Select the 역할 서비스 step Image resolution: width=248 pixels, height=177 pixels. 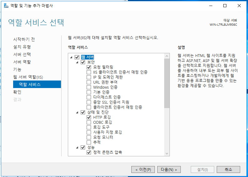pos(37,84)
